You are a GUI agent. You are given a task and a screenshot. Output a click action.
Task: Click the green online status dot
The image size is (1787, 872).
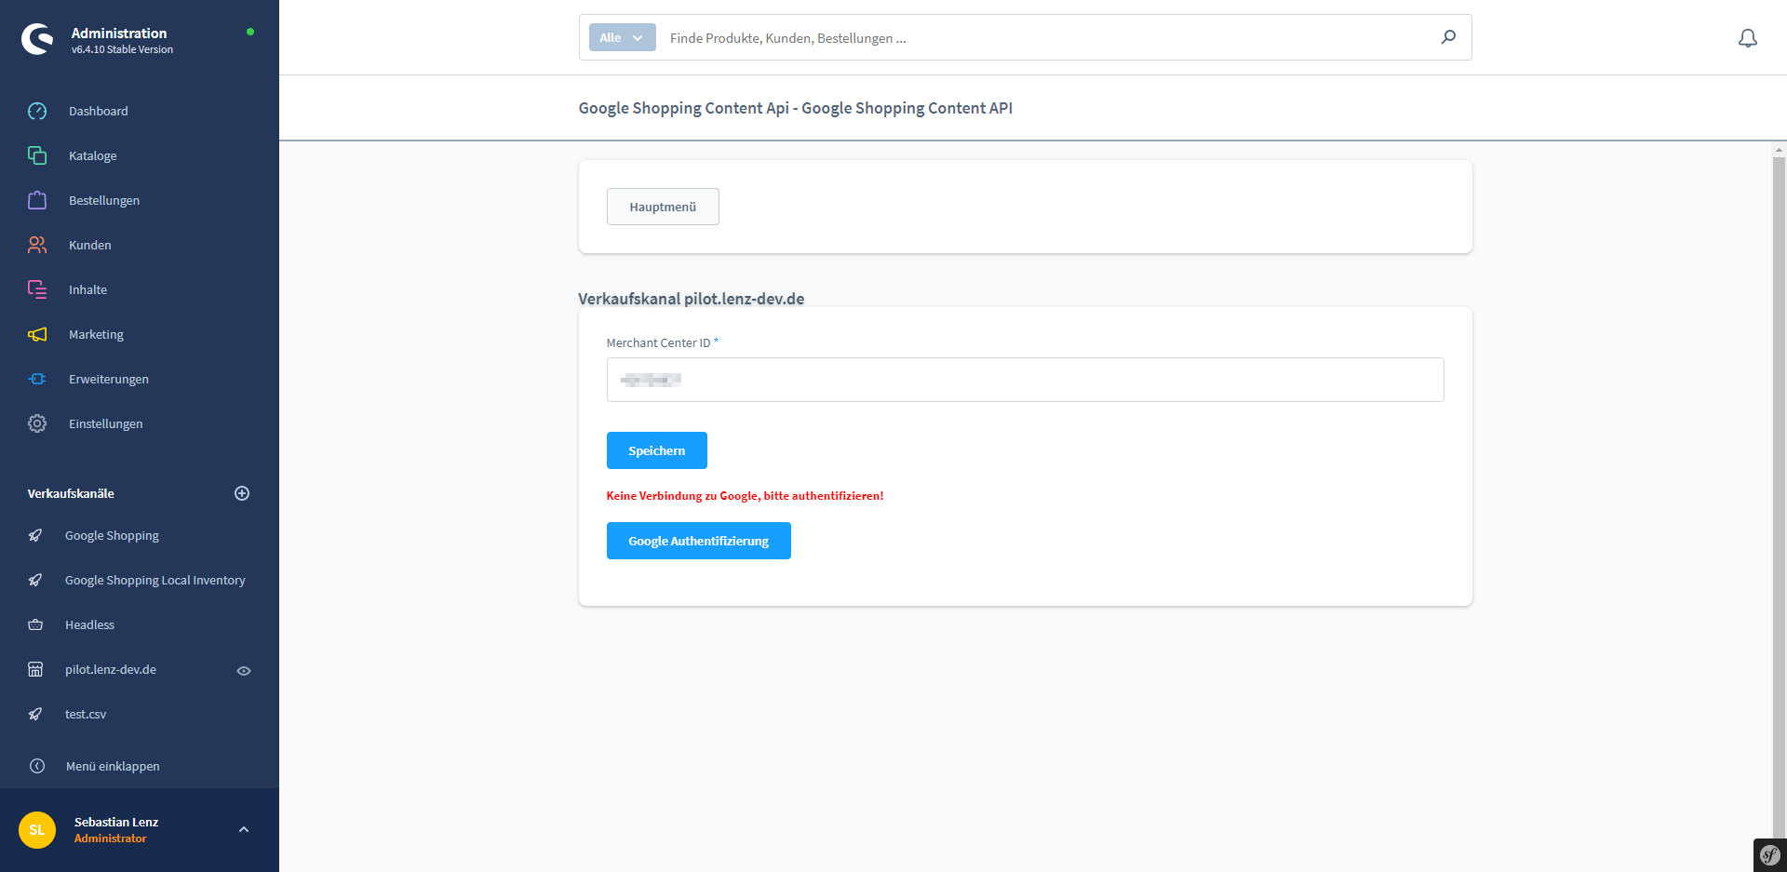click(x=250, y=32)
